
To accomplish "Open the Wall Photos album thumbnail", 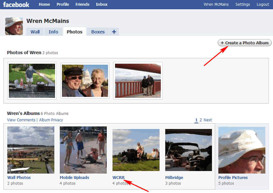I will pos(31,150).
